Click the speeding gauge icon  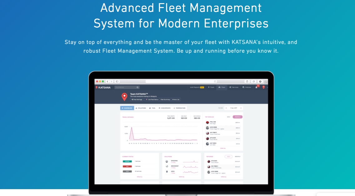pyautogui.click(x=167, y=161)
